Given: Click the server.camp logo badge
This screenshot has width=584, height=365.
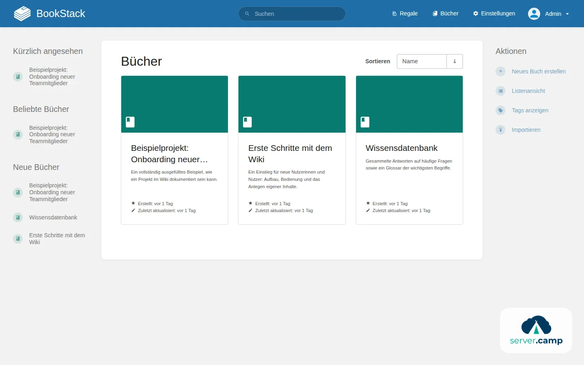Looking at the screenshot, I should 536,330.
